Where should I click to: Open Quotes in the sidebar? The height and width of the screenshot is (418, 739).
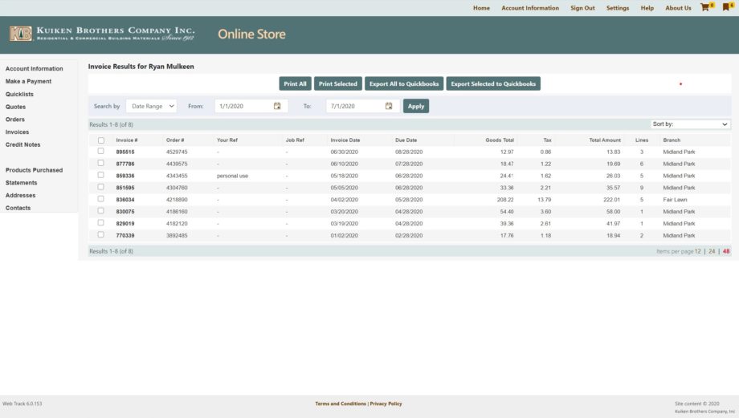(x=15, y=107)
